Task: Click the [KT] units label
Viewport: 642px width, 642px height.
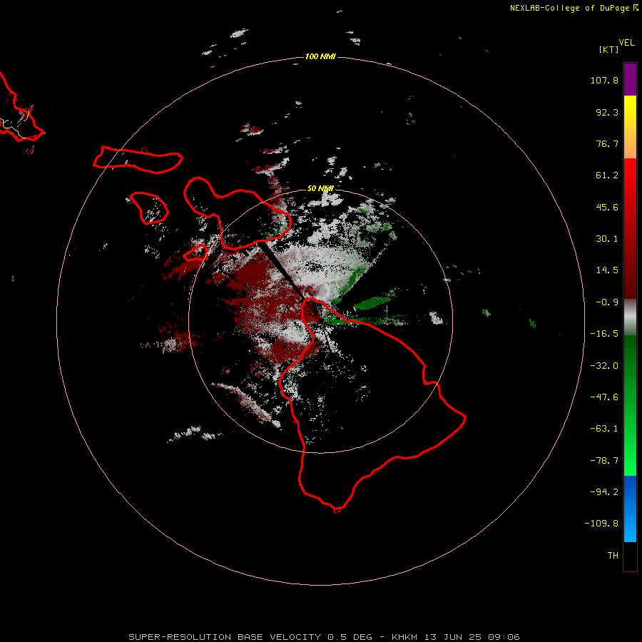Action: pos(608,49)
